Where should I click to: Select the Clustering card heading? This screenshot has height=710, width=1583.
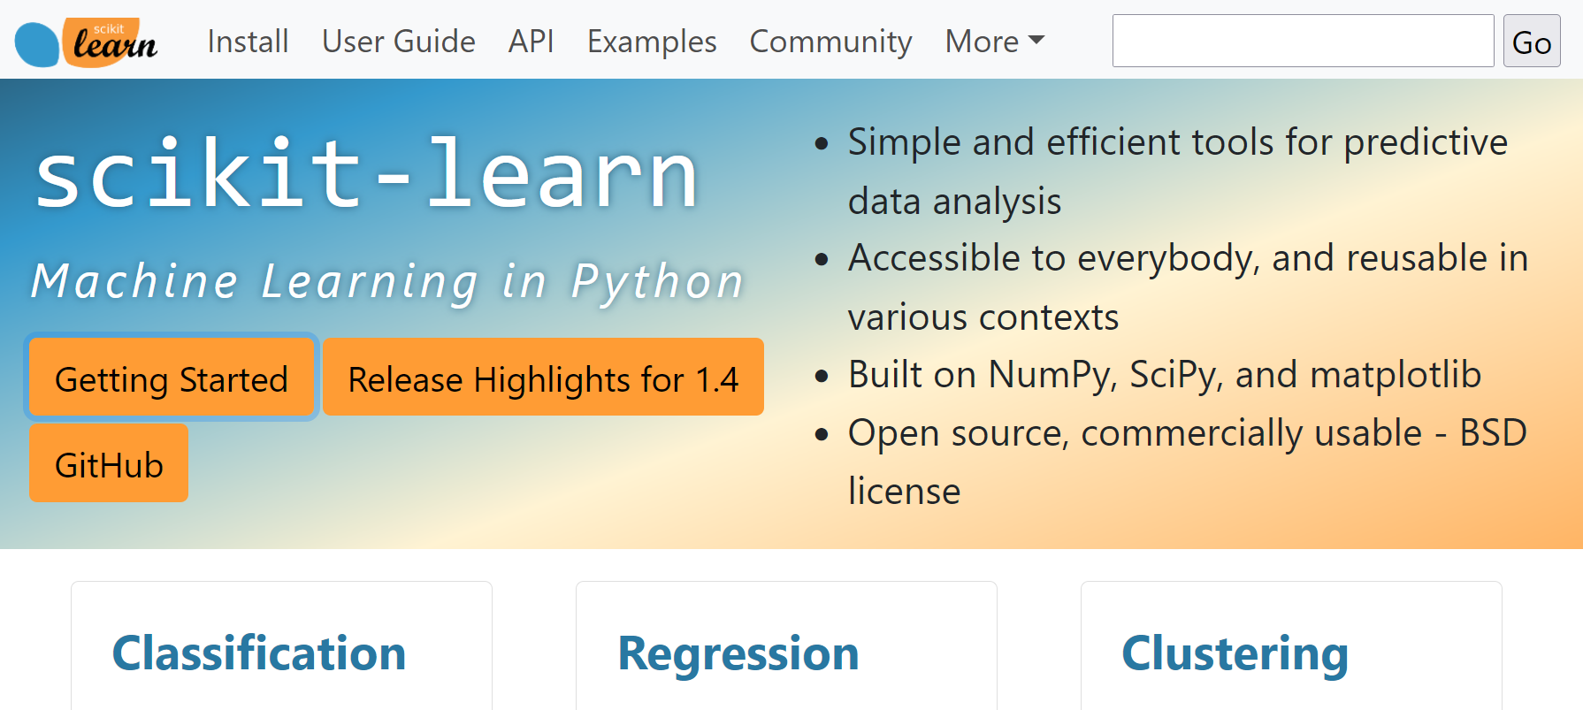1235,653
